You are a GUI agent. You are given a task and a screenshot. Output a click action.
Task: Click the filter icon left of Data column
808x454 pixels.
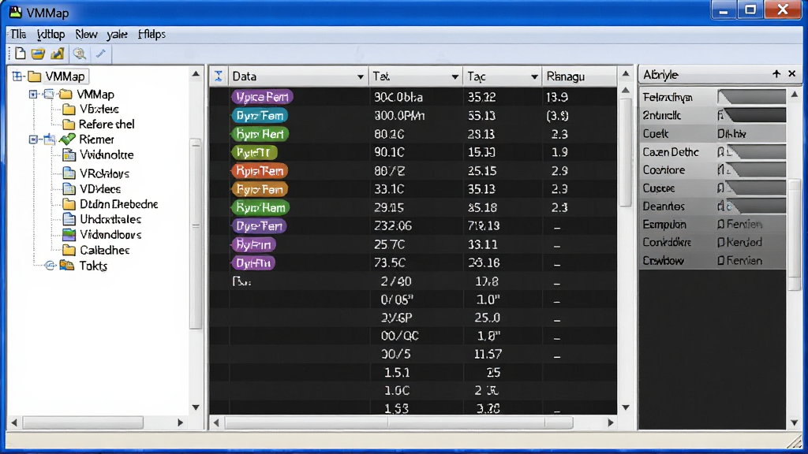[x=219, y=76]
